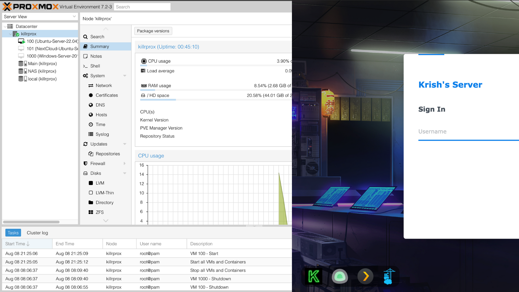Click the Username field in Krish's Server
The width and height of the screenshot is (519, 292).
[x=468, y=132]
